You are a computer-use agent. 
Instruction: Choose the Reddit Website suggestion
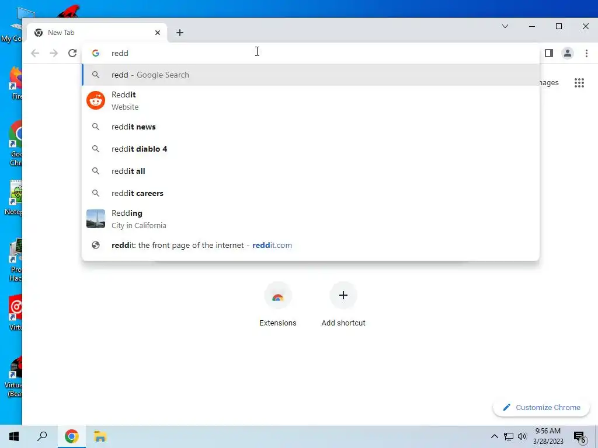click(311, 100)
